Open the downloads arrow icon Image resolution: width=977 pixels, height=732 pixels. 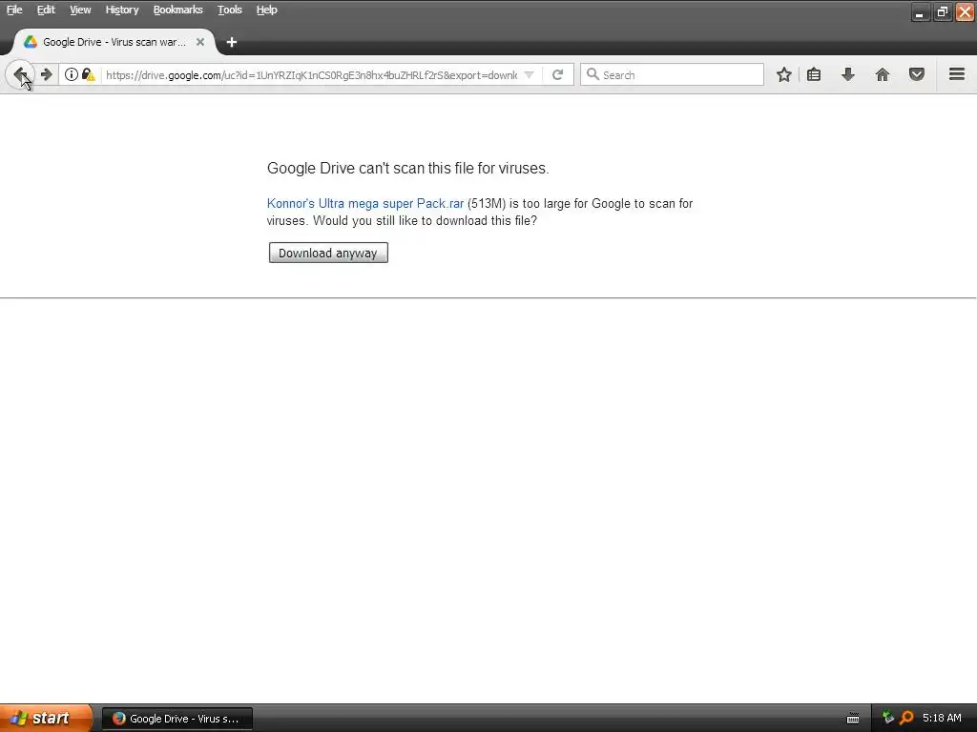click(x=848, y=74)
